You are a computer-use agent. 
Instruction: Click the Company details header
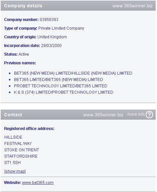click(23, 6)
